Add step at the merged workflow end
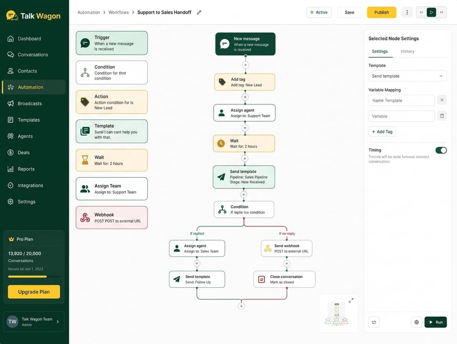The image size is (457, 344). (x=241, y=306)
